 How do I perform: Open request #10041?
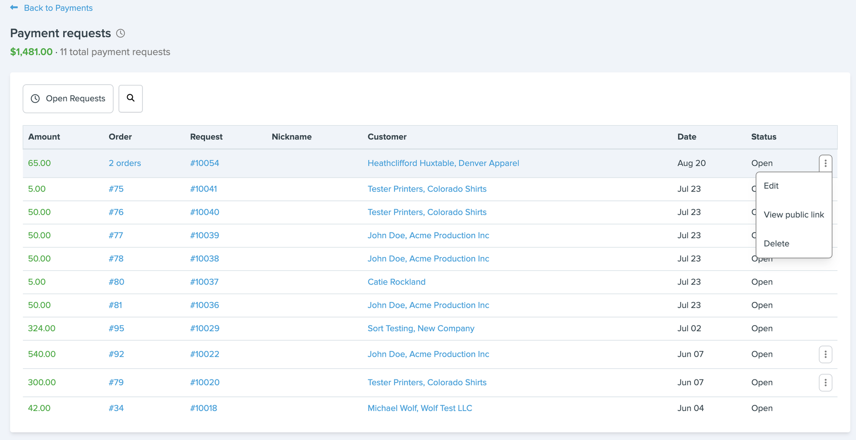(x=204, y=189)
